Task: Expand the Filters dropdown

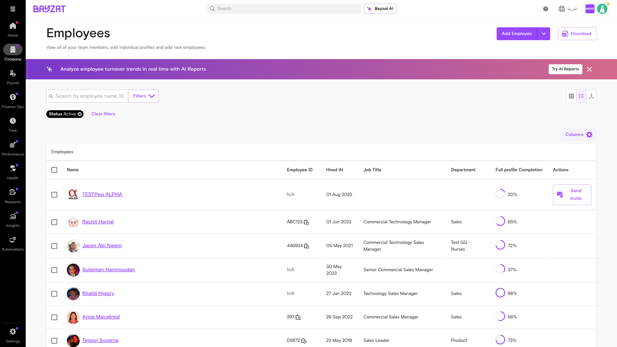Action: [143, 96]
